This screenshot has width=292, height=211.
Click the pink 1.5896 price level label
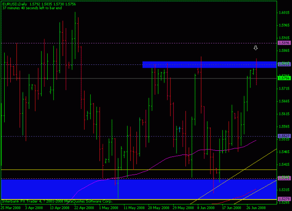pyautogui.click(x=284, y=43)
